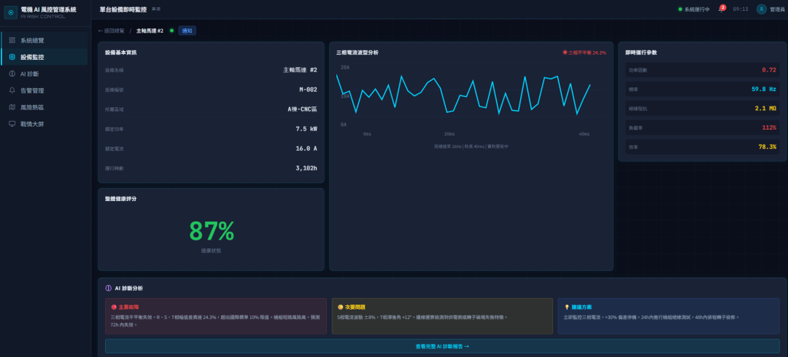Click the 87% health score value
Viewport: 788px width, 357px height.
tap(211, 232)
